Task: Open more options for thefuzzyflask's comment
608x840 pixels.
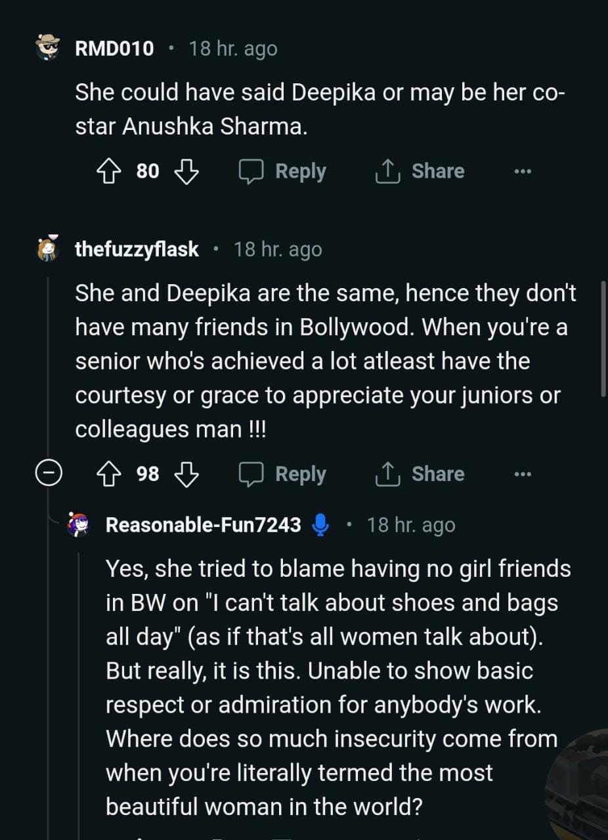Action: pos(523,474)
